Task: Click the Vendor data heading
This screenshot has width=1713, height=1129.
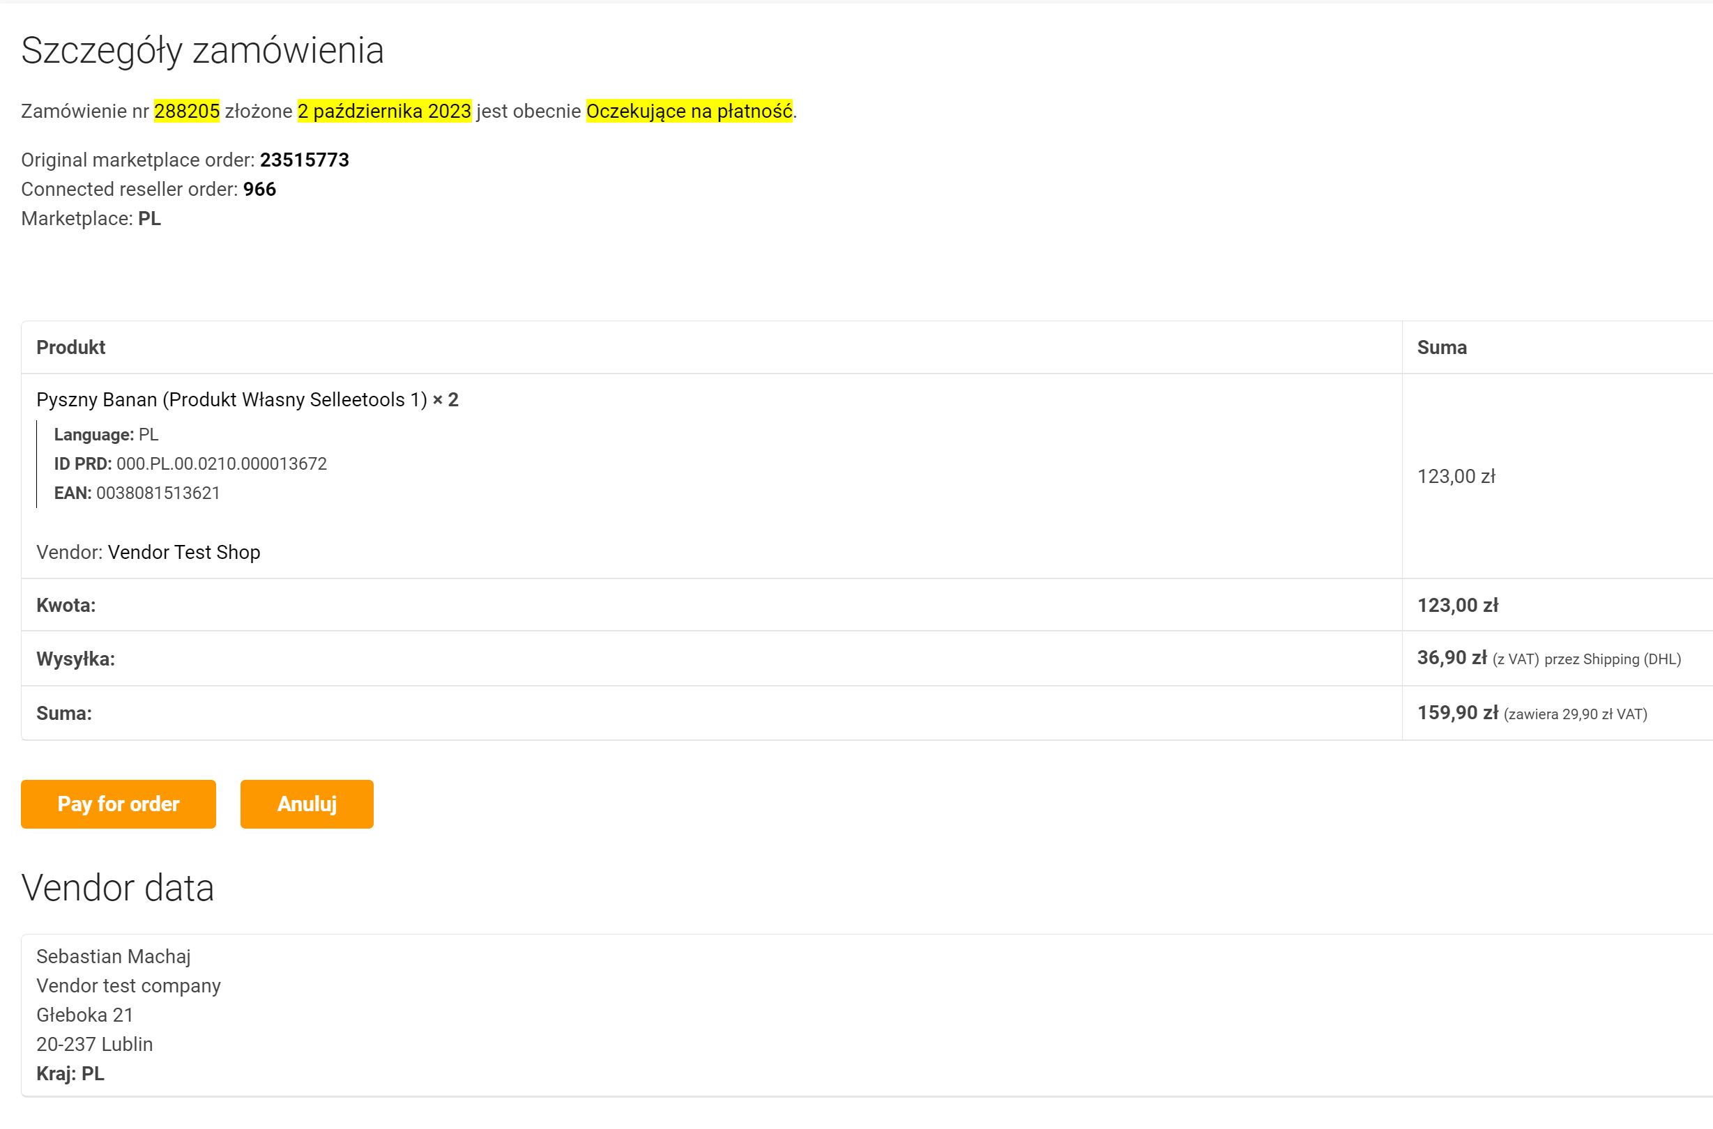Action: [117, 888]
